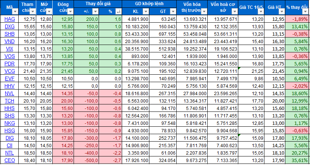Select TCH closing price cell 20,00

click(63, 101)
